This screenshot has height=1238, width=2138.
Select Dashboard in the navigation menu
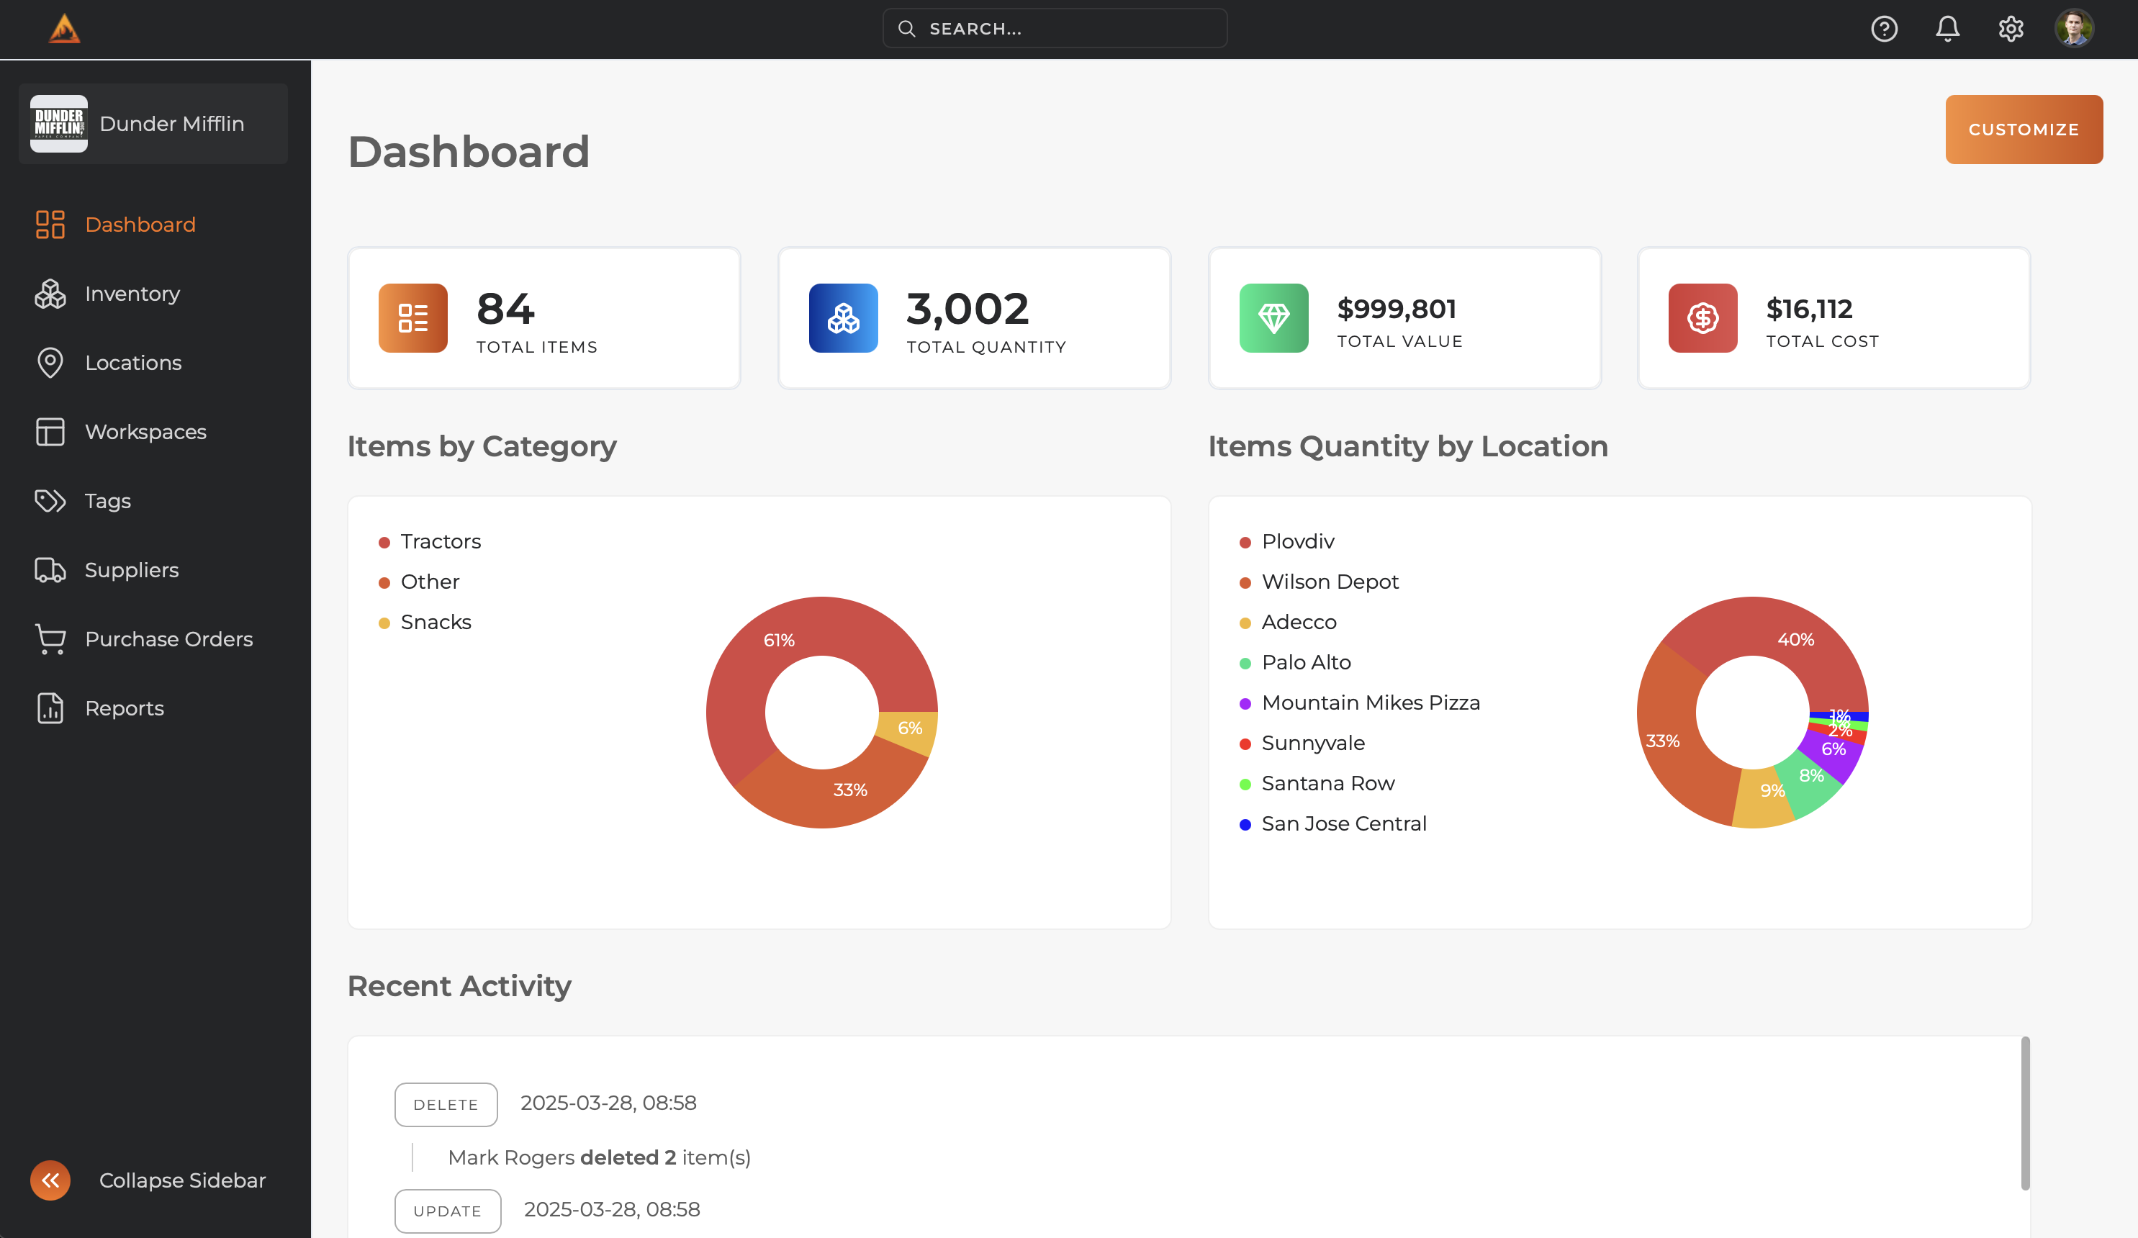pos(140,224)
